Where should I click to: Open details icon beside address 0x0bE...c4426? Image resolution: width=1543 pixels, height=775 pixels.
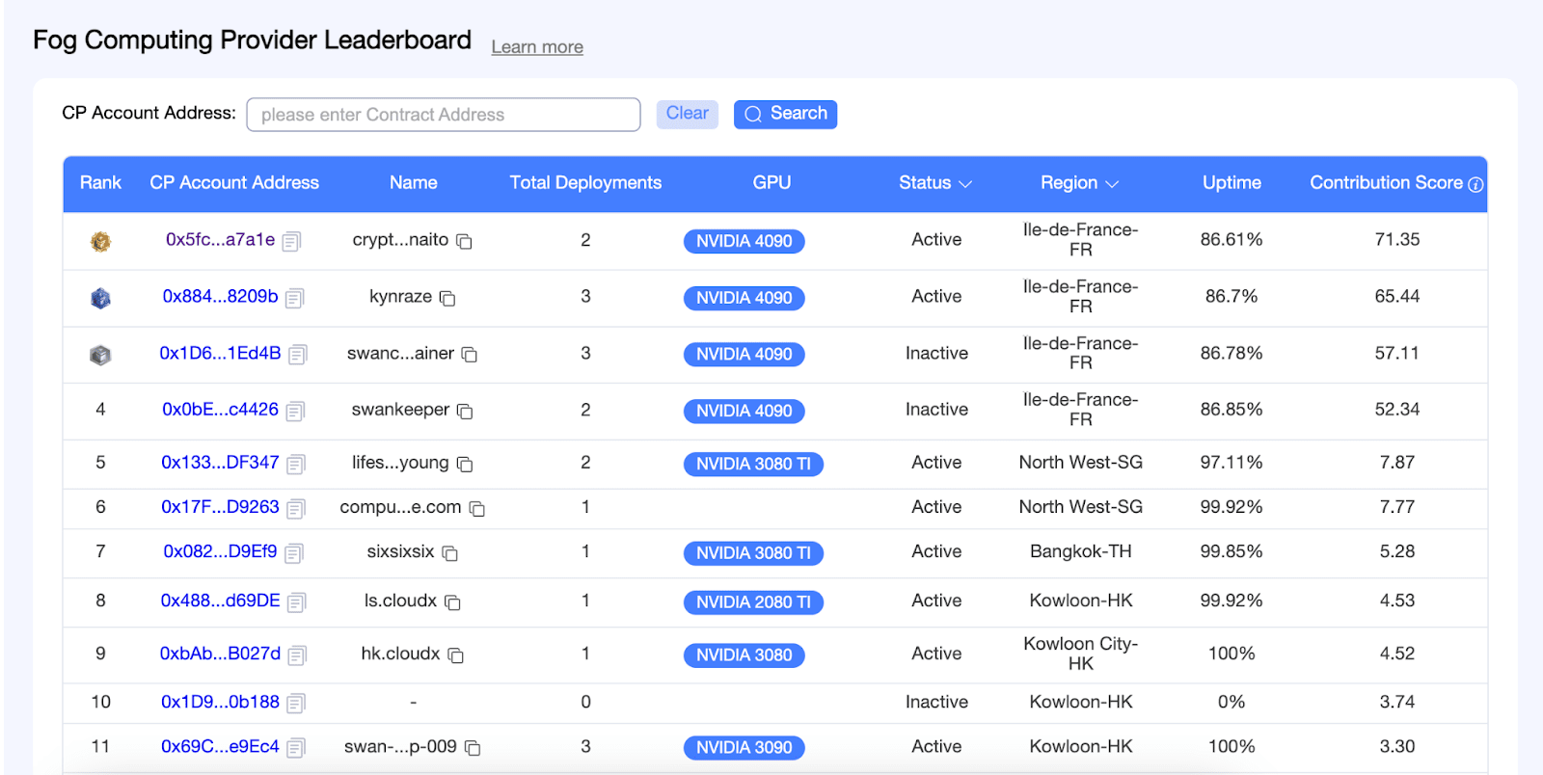(x=295, y=412)
